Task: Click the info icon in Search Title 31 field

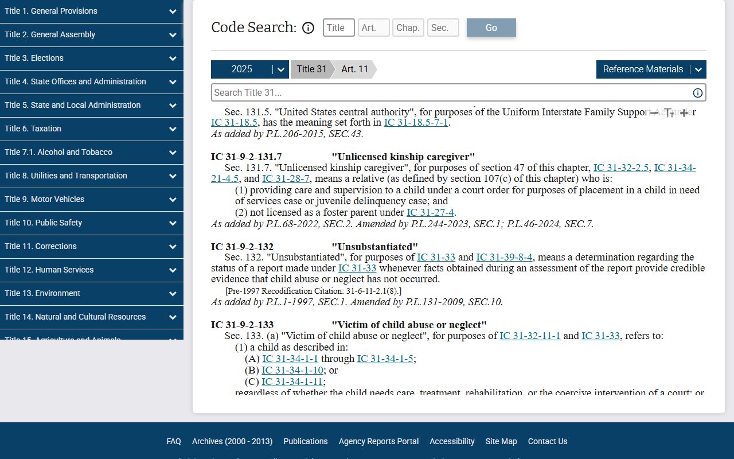Action: [698, 93]
